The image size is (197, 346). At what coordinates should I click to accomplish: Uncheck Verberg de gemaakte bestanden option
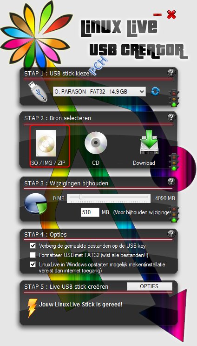click(x=33, y=245)
